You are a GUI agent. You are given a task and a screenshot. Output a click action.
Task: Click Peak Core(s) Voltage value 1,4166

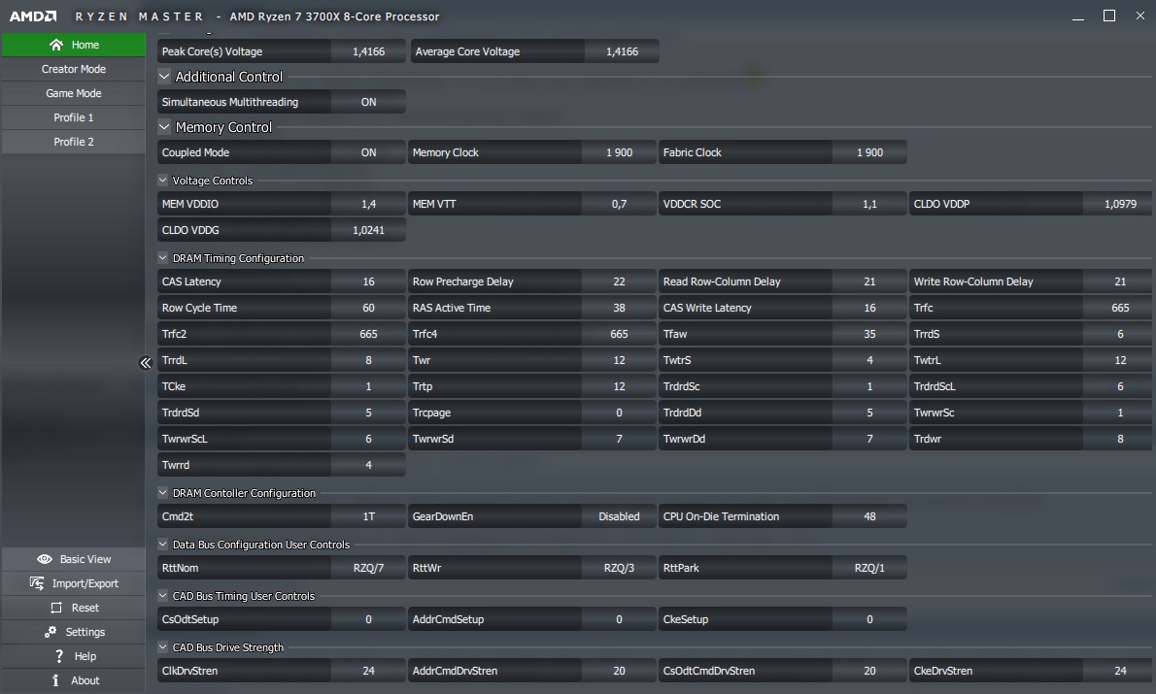pyautogui.click(x=368, y=51)
